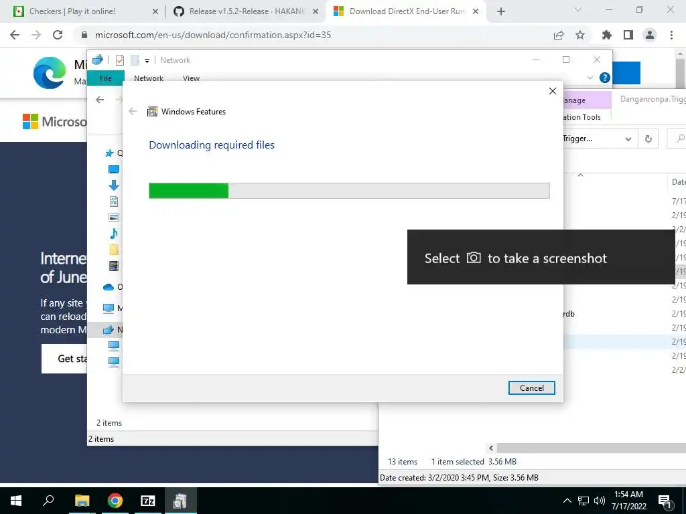
Task: Bookmark this page with the star
Action: coord(580,35)
